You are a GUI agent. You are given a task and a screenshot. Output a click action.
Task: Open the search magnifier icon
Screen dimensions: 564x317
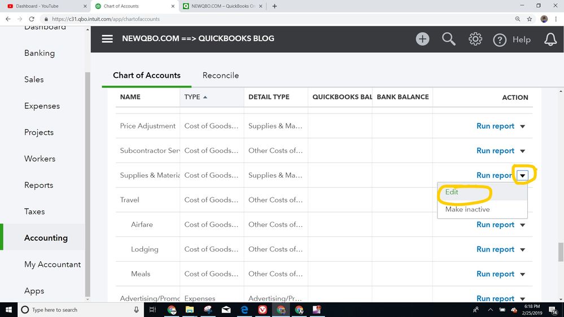click(x=448, y=39)
